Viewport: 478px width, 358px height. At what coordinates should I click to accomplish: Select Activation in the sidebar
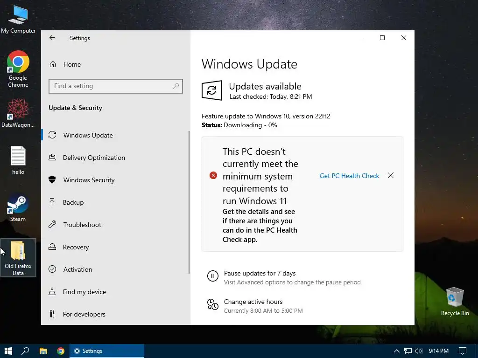(x=77, y=269)
